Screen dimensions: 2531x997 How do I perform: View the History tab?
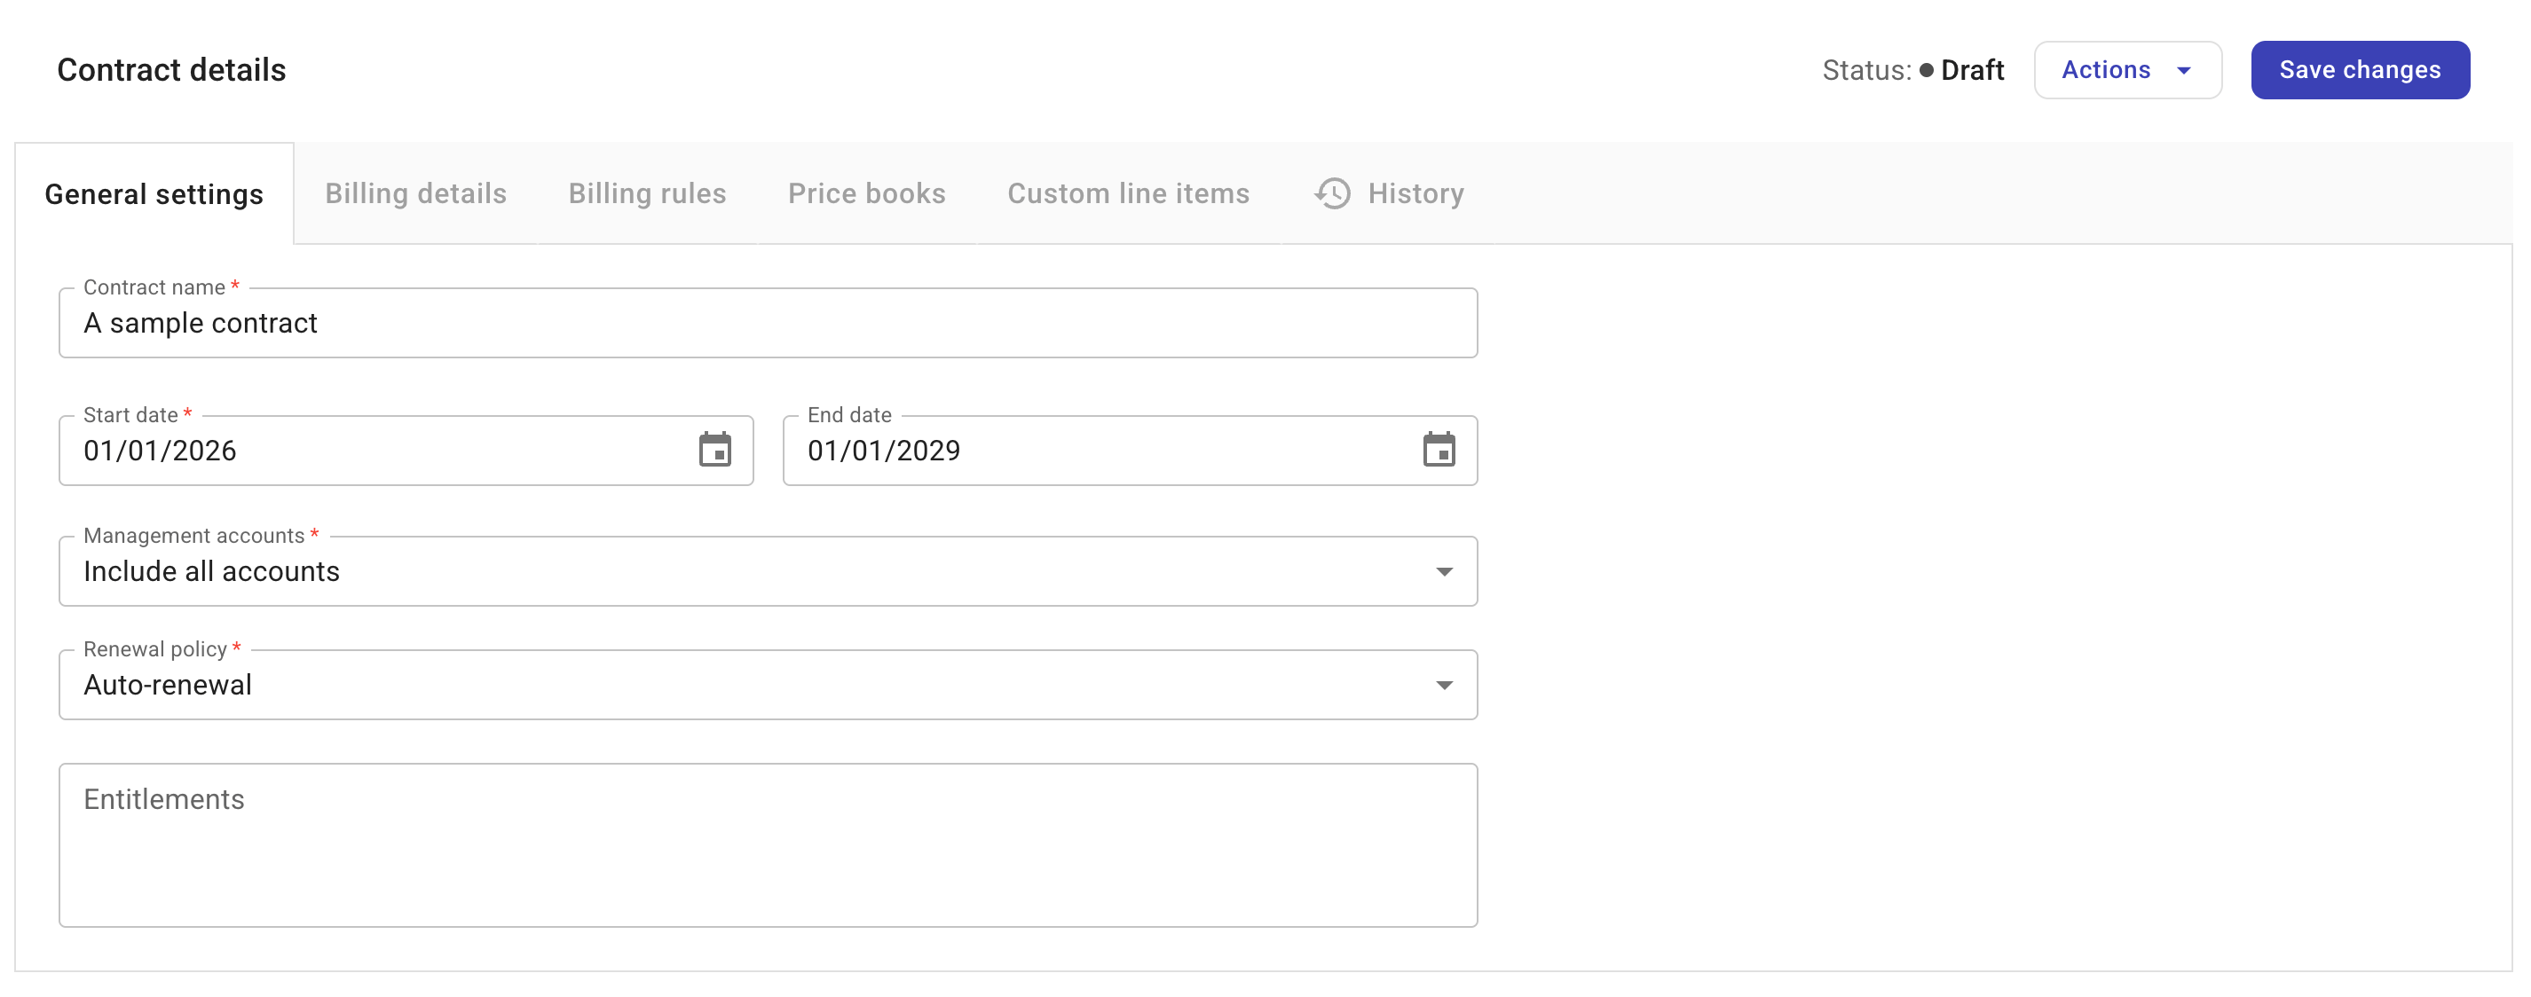[x=1415, y=193]
